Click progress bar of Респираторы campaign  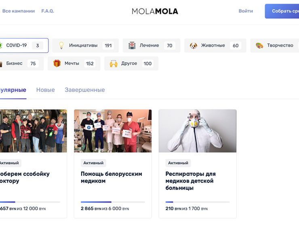point(198,202)
